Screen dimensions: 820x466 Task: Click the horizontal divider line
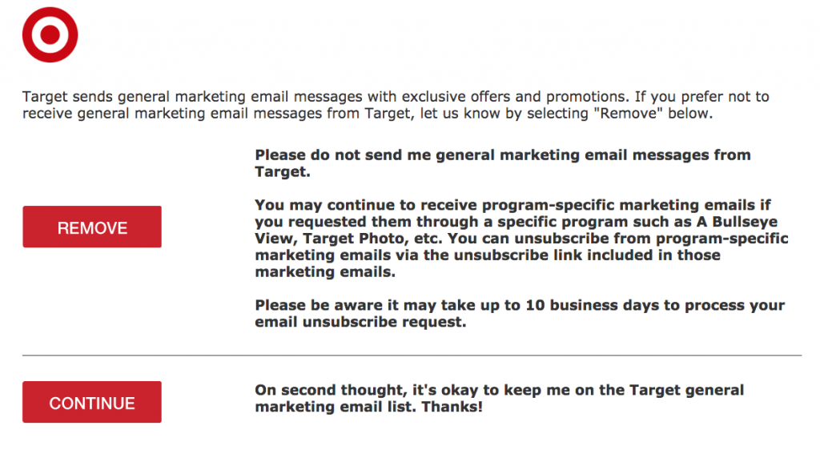click(412, 356)
